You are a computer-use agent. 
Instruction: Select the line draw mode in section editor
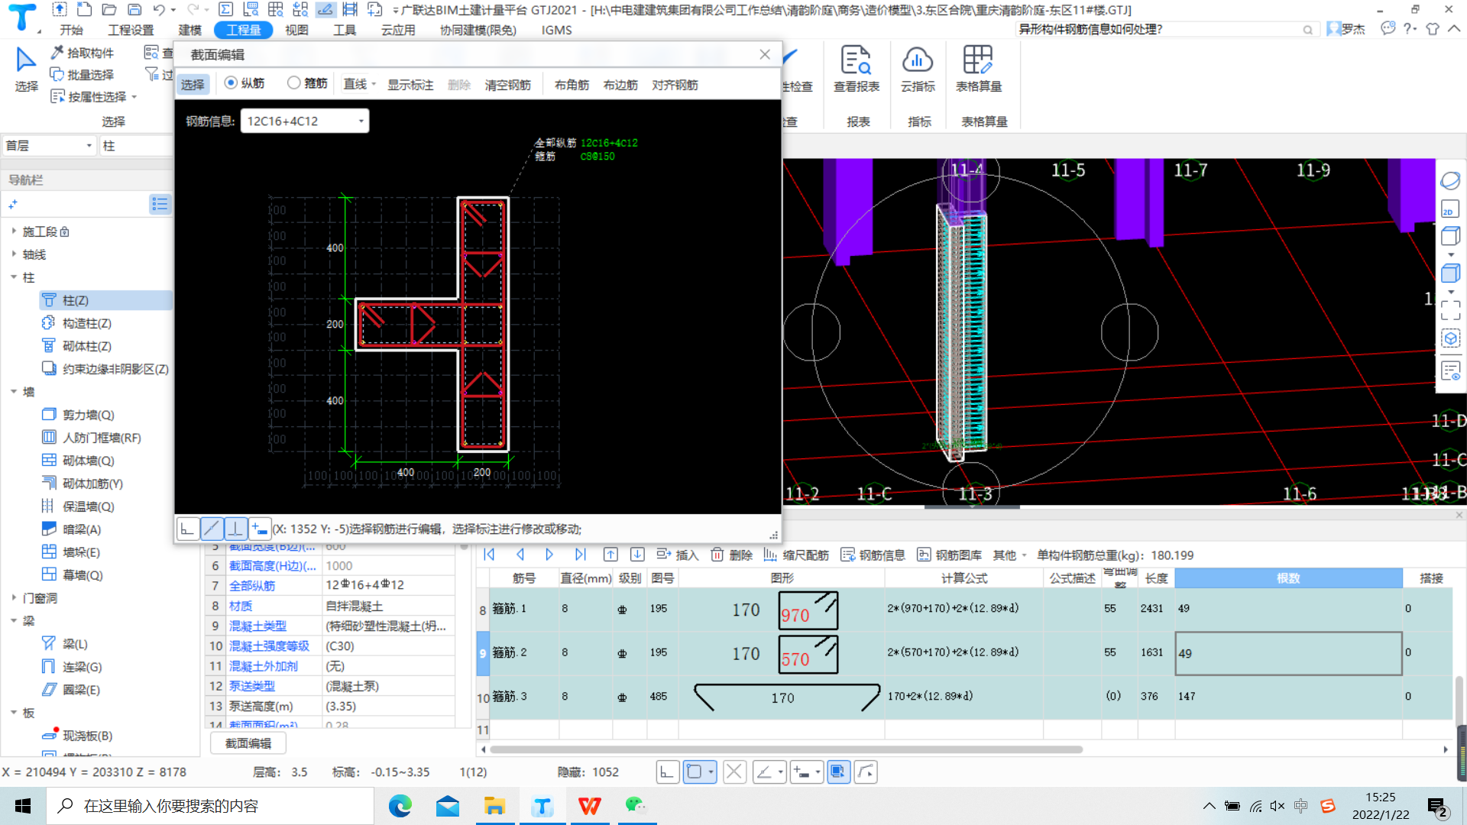tap(212, 529)
